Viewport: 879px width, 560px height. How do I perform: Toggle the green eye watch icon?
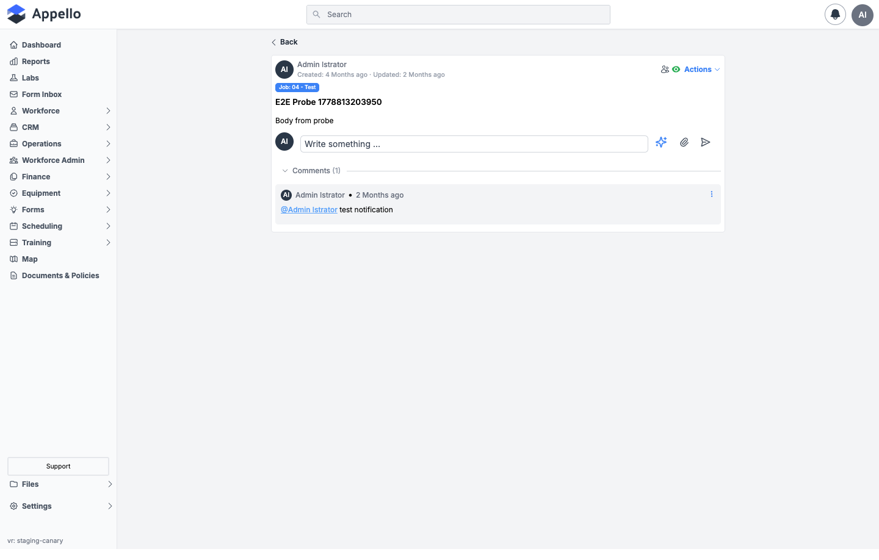tap(676, 70)
